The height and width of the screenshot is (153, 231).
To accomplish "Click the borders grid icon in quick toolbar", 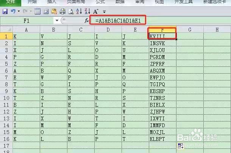I will (x=37, y=11).
